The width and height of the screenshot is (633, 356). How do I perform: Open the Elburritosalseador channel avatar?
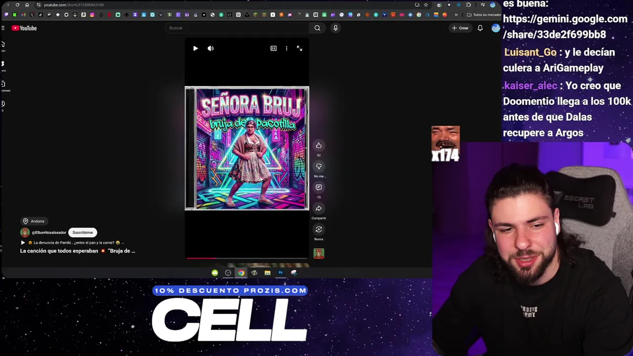[x=25, y=232]
